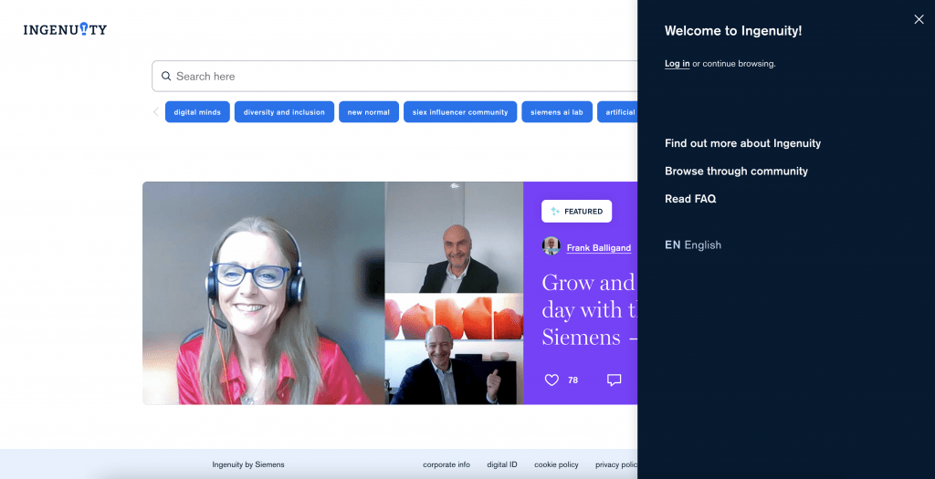Viewport: 935px width, 479px height.
Task: Click the Ingenuity by Siemens footer text
Action: (248, 464)
